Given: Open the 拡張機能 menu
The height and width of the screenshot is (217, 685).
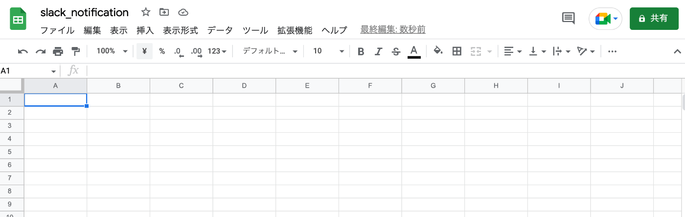Looking at the screenshot, I should click(295, 30).
